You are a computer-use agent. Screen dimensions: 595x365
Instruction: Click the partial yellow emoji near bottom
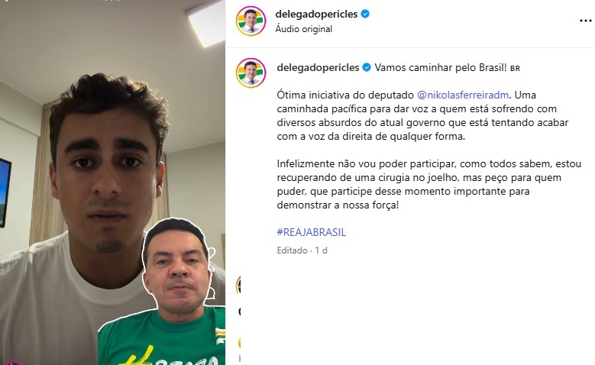click(239, 343)
